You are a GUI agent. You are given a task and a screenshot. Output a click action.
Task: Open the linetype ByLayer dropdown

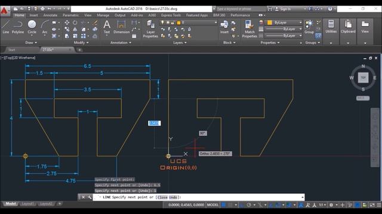pos(284,36)
